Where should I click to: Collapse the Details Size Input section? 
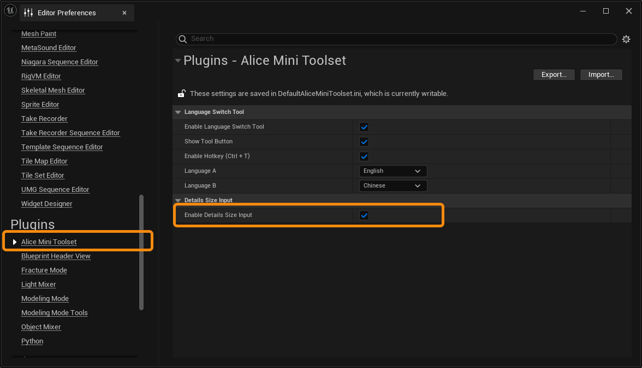(178, 200)
